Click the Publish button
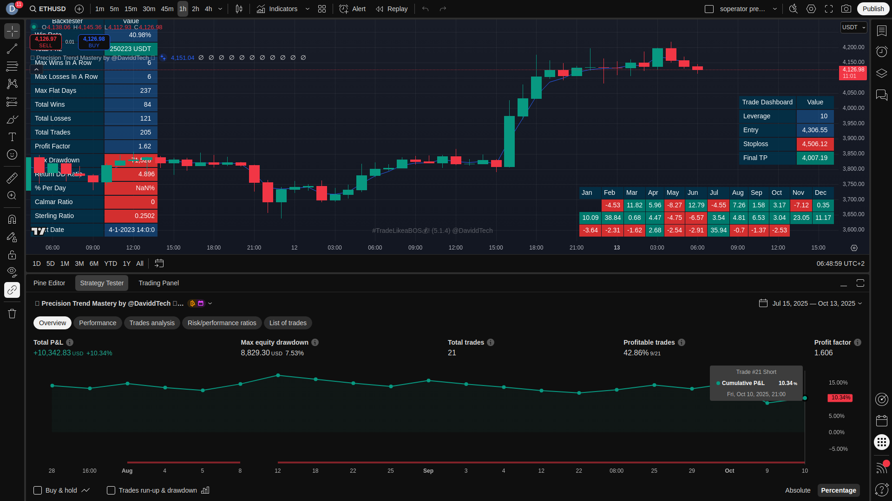892x501 pixels. pyautogui.click(x=873, y=9)
